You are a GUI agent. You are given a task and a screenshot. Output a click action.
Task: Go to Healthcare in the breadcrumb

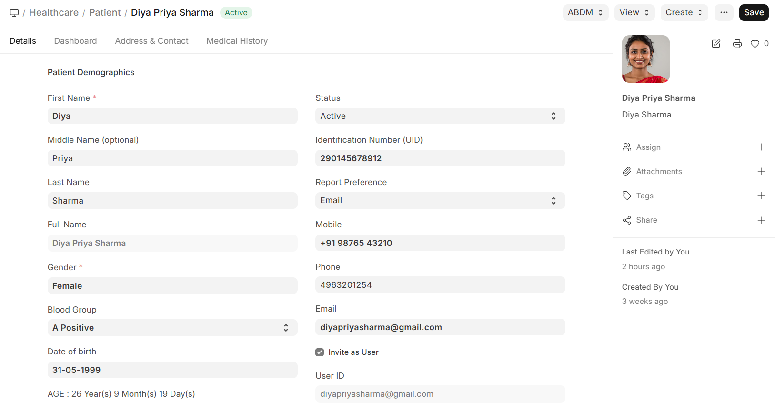54,13
